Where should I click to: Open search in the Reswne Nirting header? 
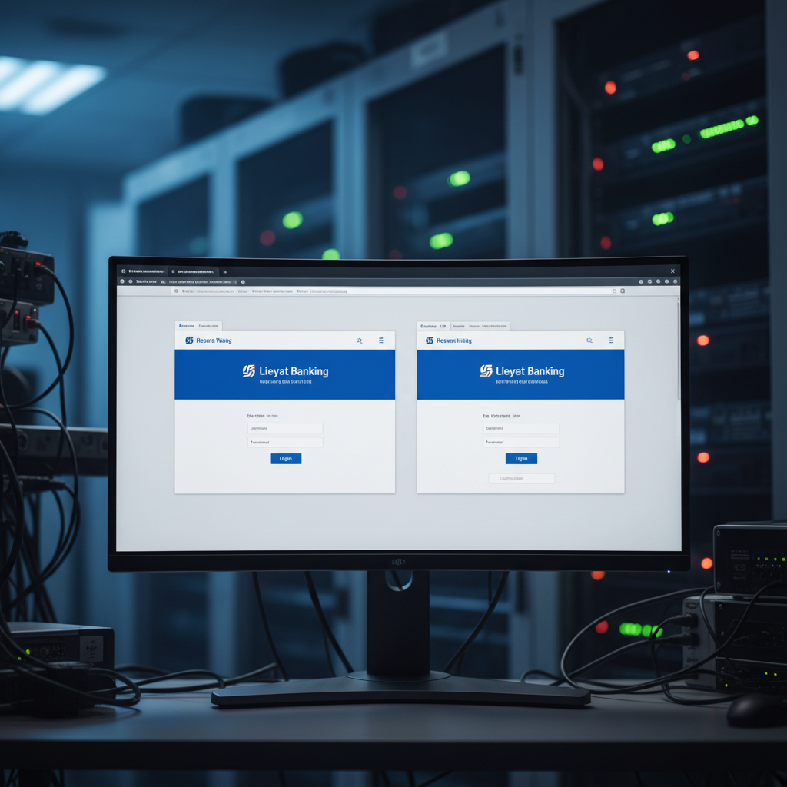tap(589, 340)
